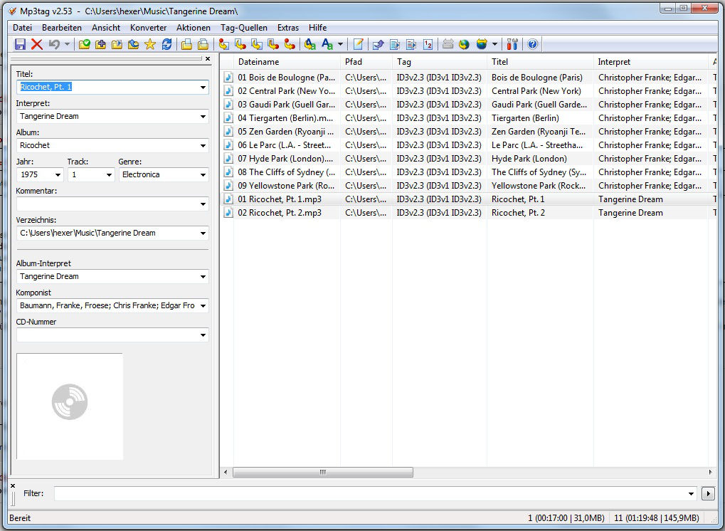Expand the Album dropdown showing Ricochet
This screenshot has width=725, height=531.
(203, 145)
